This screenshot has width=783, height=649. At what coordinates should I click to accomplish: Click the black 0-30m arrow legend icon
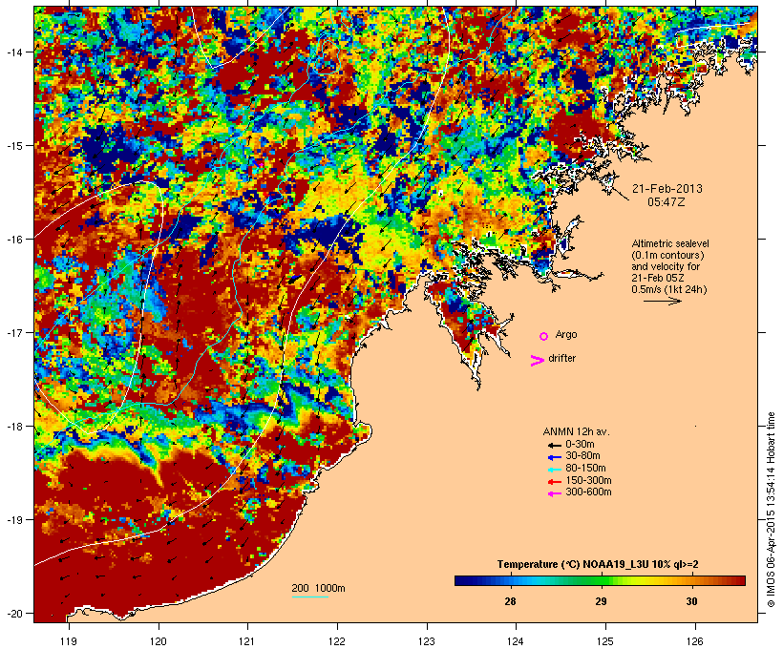(x=555, y=446)
